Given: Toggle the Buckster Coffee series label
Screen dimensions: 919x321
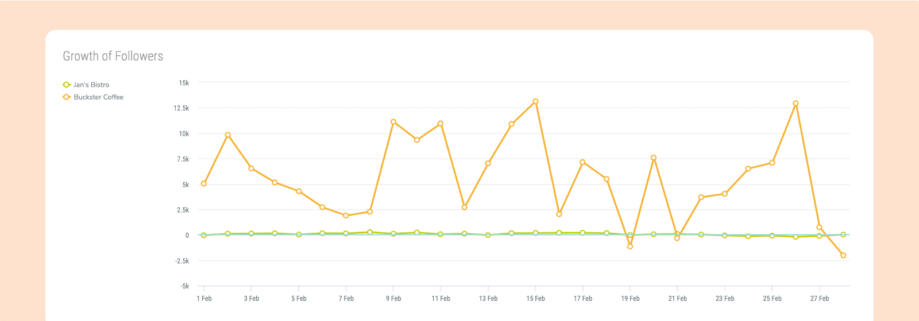Looking at the screenshot, I should 98,97.
